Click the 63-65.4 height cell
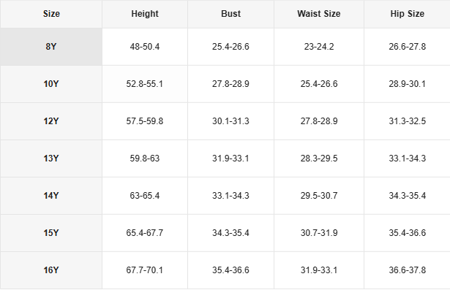This screenshot has height=290, width=450. click(x=145, y=196)
